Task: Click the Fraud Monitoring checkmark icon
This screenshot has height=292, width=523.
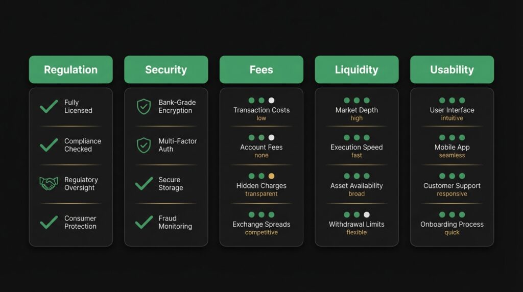Action: [x=144, y=222]
